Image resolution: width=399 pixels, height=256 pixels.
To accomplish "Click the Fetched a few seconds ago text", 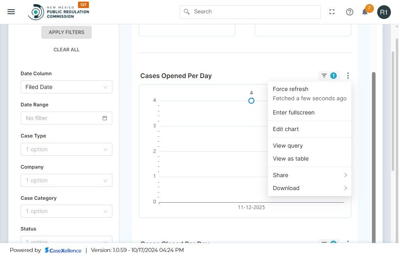I will coord(309,99).
